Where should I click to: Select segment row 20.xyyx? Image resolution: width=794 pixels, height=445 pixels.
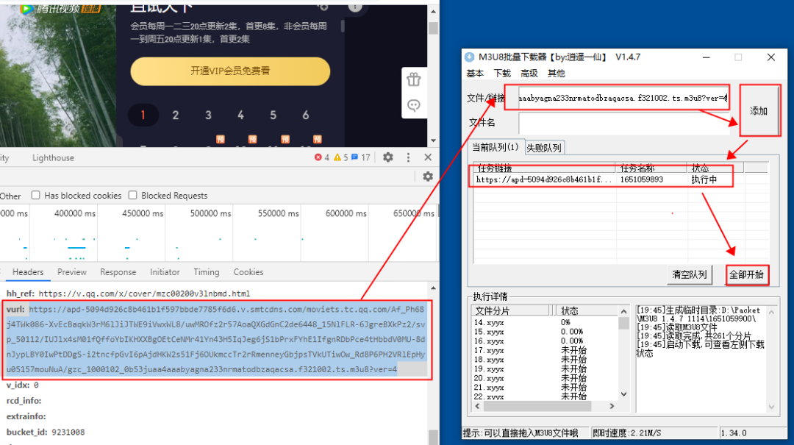tap(544, 378)
